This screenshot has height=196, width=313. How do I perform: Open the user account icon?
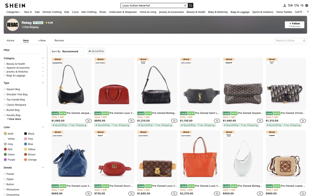click(285, 5)
